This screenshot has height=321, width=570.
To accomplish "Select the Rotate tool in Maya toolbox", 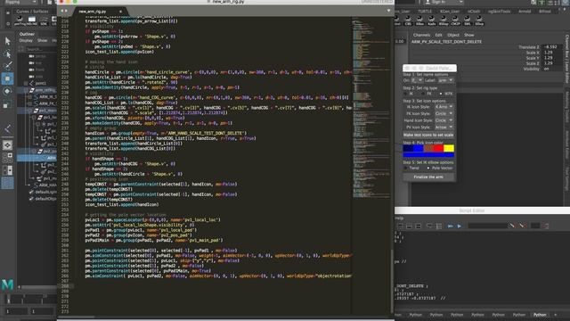I will 7,91.
